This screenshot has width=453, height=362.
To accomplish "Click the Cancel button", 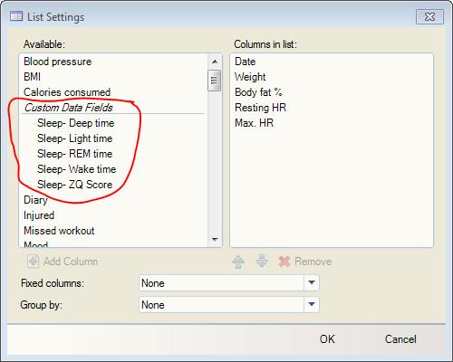I will pos(400,339).
